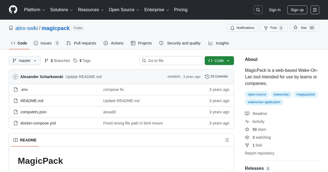328x172 pixels.
Task: Open the .env file
Action: tap(24, 90)
